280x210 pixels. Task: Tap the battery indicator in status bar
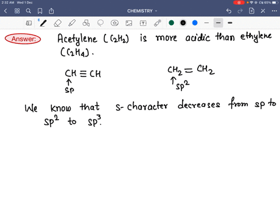275,2
